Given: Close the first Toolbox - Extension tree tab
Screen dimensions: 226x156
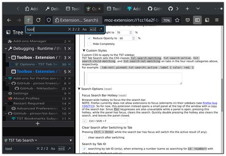Looking at the screenshot, I should 70,58.
